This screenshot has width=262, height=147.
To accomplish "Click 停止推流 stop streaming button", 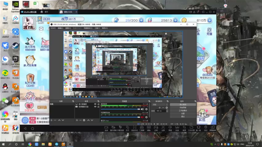I will (x=183, y=105).
